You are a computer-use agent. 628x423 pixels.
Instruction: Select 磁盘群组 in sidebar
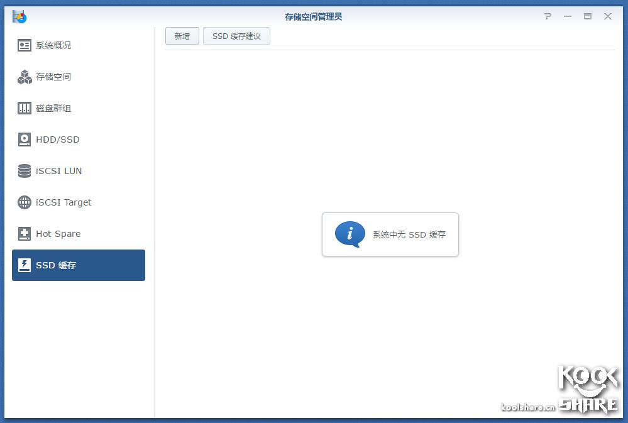(x=79, y=108)
